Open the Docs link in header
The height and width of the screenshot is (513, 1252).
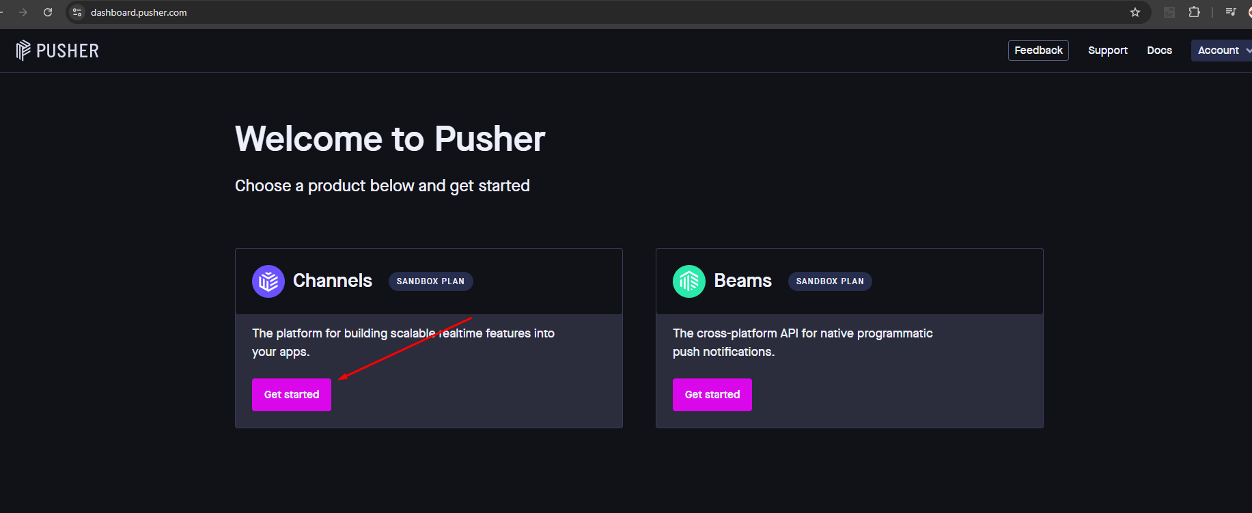[x=1160, y=51]
